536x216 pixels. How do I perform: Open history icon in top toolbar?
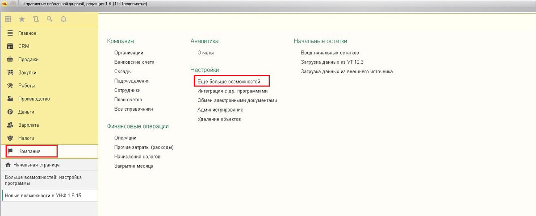tap(36, 19)
